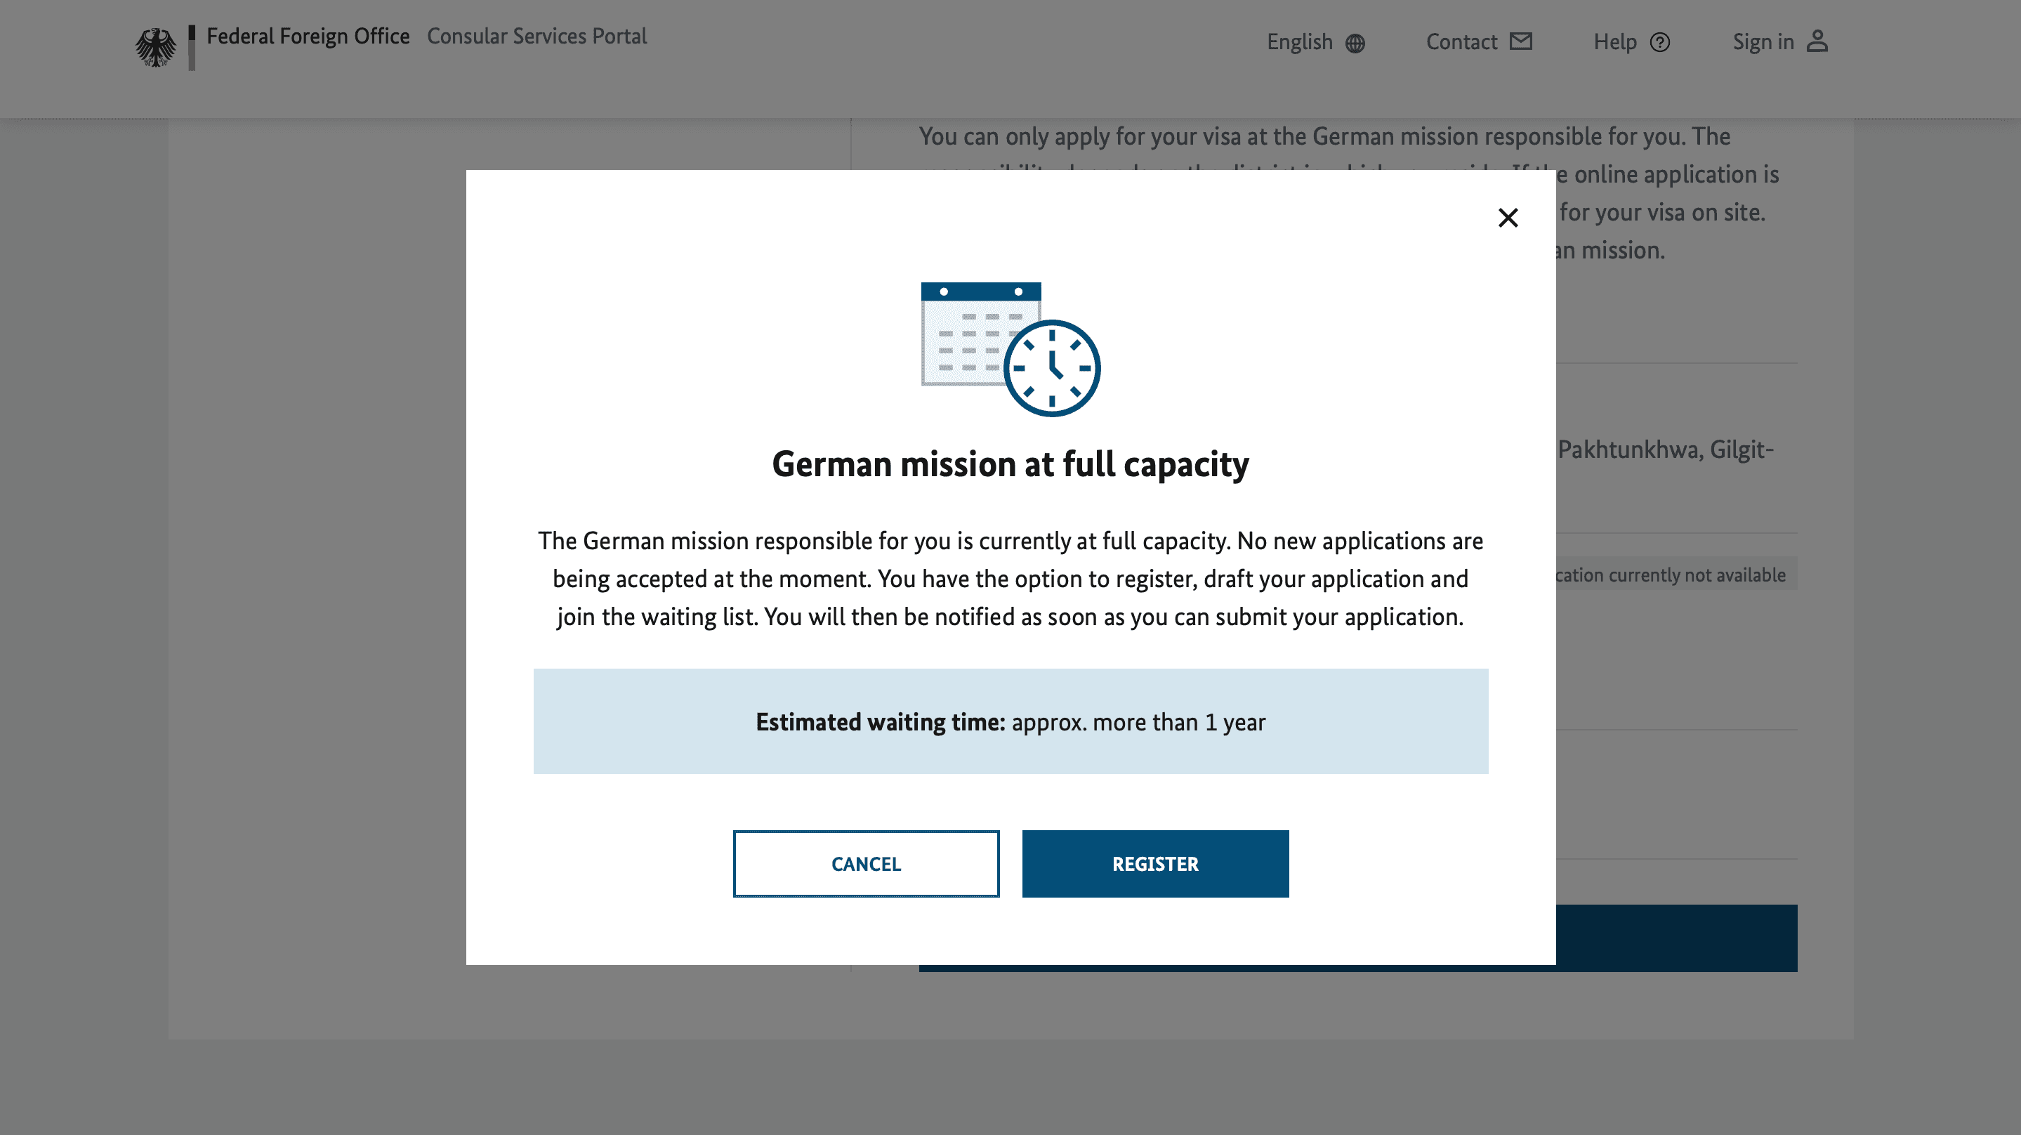Click the CANCEL button
2021x1135 pixels.
(865, 863)
